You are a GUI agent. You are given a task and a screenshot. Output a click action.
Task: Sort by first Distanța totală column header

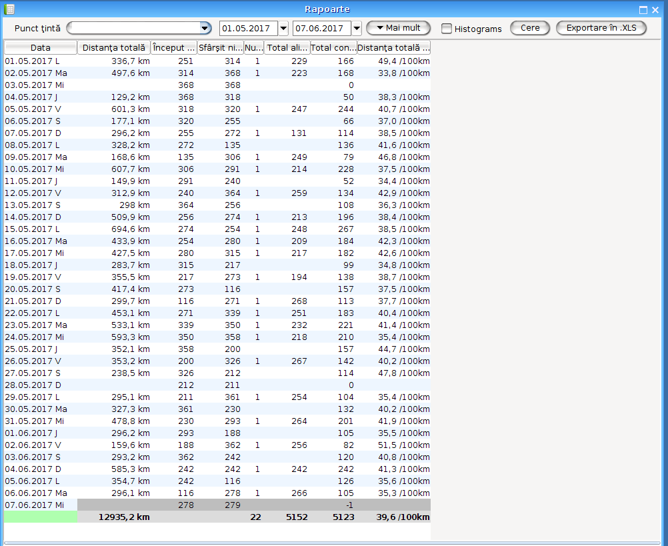(x=113, y=48)
